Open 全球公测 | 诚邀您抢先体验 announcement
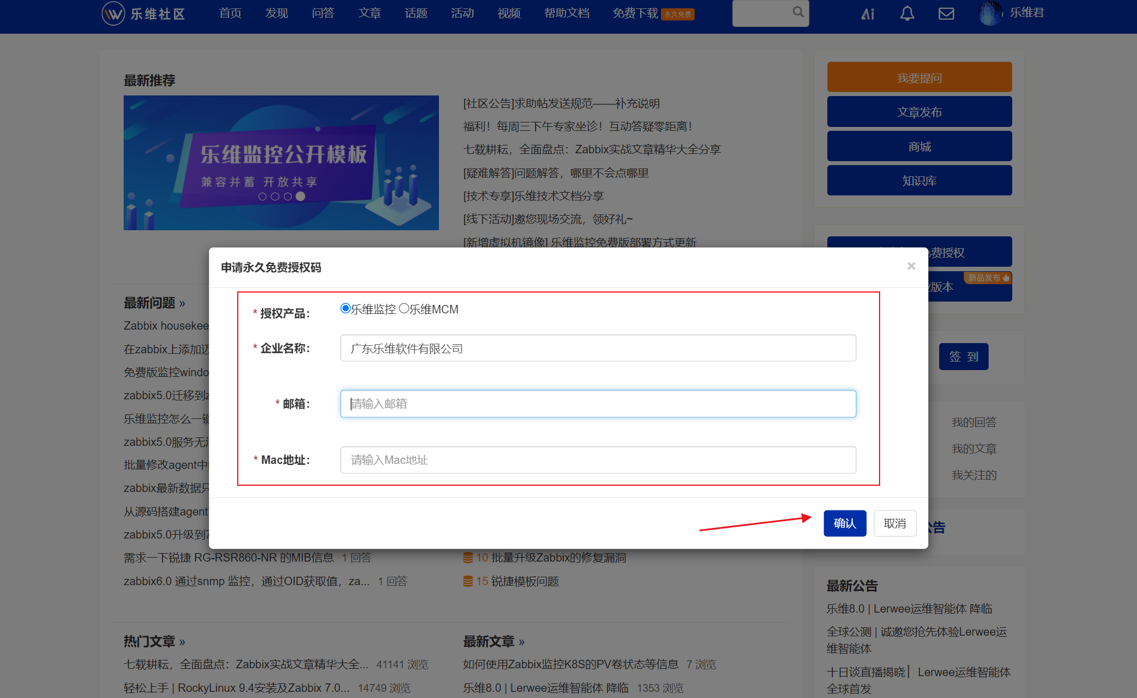This screenshot has height=698, width=1137. (x=917, y=640)
